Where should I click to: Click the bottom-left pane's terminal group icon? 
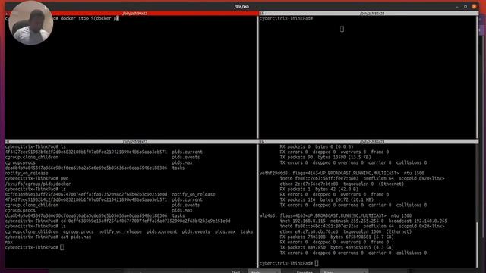click(x=7, y=141)
